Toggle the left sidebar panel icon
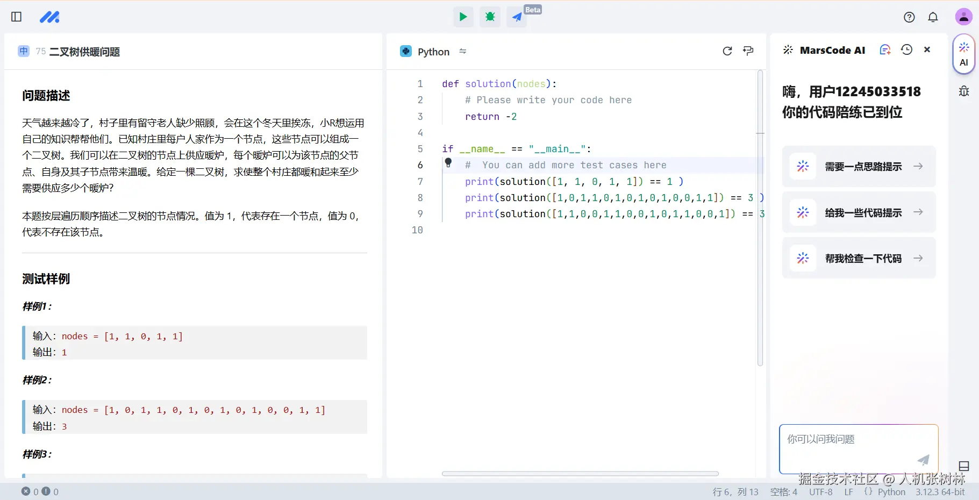This screenshot has width=979, height=500. (17, 17)
